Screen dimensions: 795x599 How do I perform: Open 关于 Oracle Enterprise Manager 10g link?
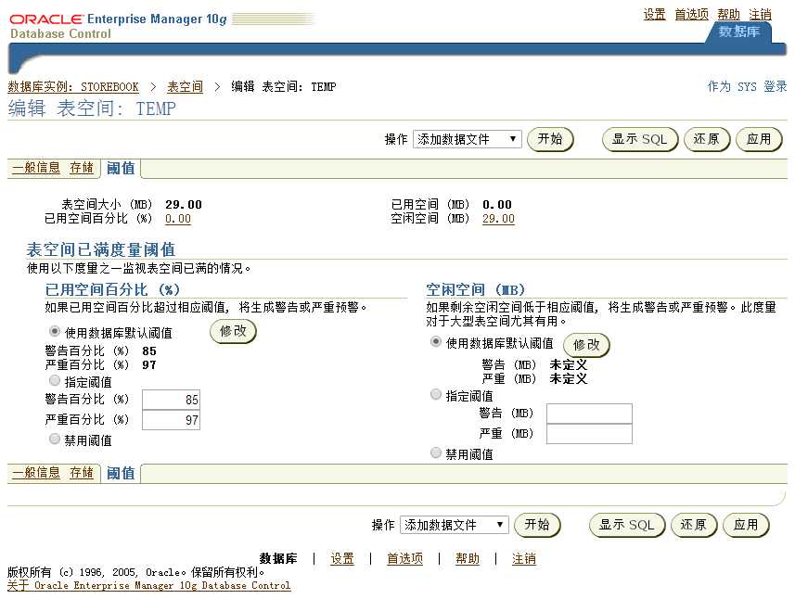pyautogui.click(x=149, y=586)
